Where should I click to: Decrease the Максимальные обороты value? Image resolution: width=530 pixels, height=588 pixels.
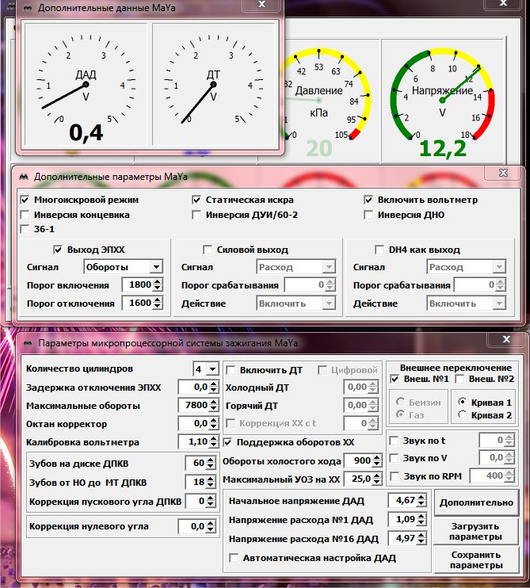(x=212, y=409)
